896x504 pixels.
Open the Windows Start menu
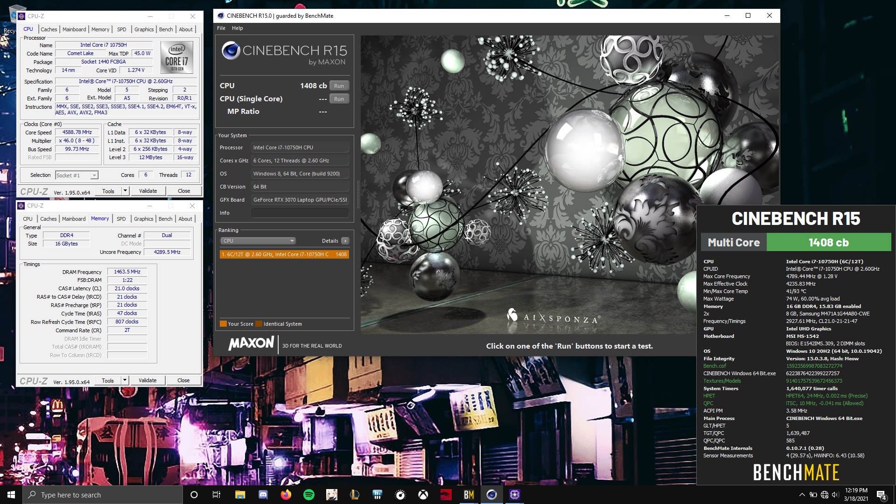point(11,495)
